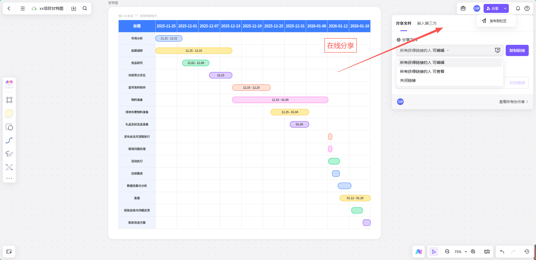Image resolution: width=536 pixels, height=260 pixels.
Task: Open the 73% zoom level dropdown
Action: 461,252
